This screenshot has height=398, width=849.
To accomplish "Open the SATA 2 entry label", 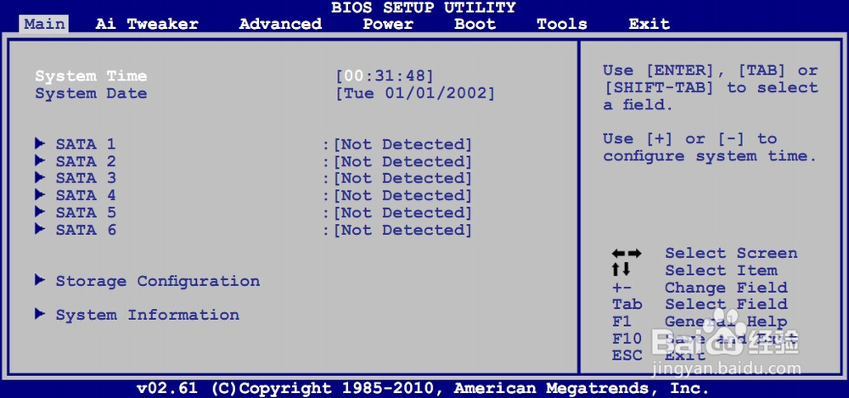I will coord(86,161).
